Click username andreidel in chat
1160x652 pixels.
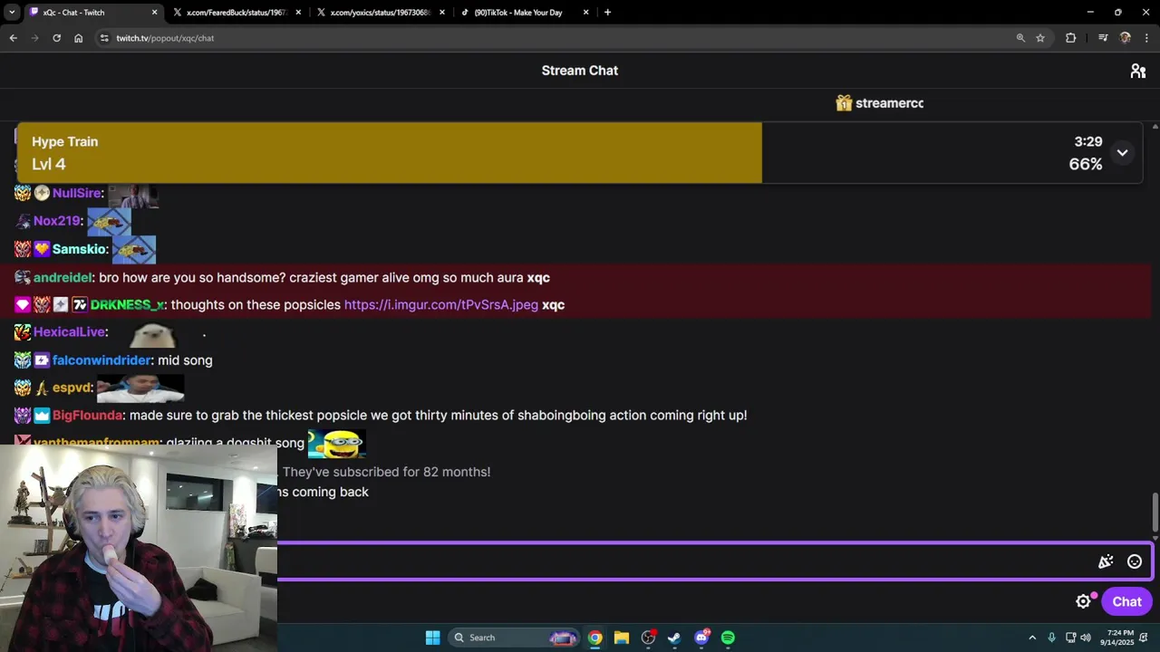tap(63, 278)
